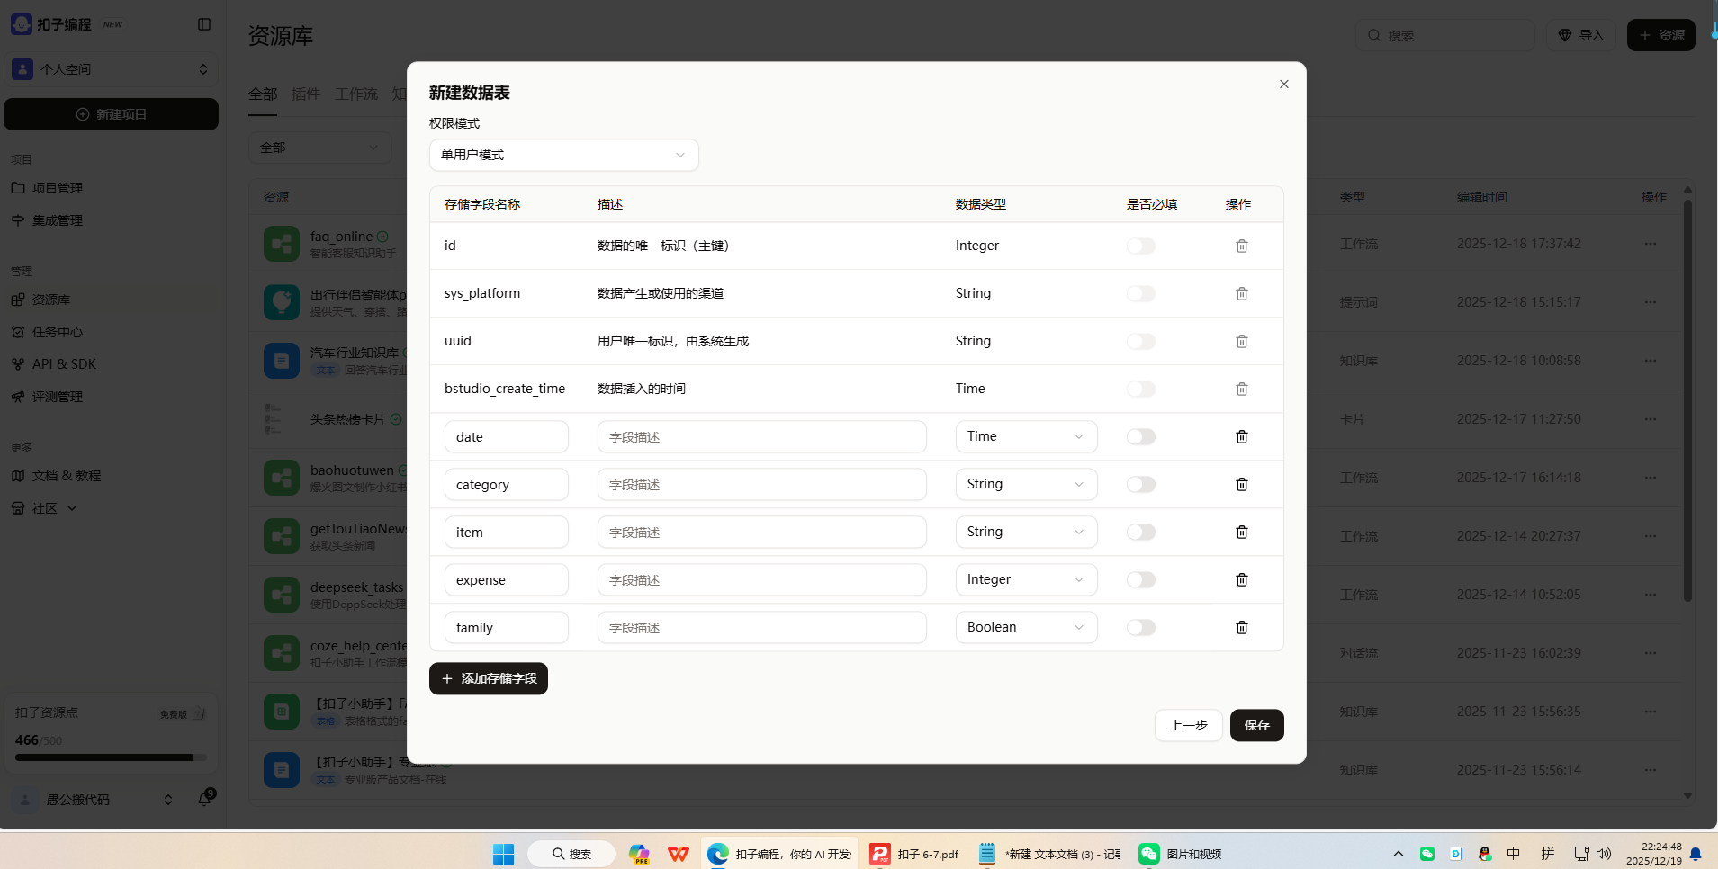
Task: Open more options for 2025-12-18 15:15:17 row
Action: (1651, 302)
